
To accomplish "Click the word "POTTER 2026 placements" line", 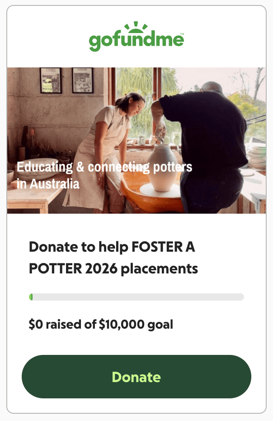I will [113, 269].
